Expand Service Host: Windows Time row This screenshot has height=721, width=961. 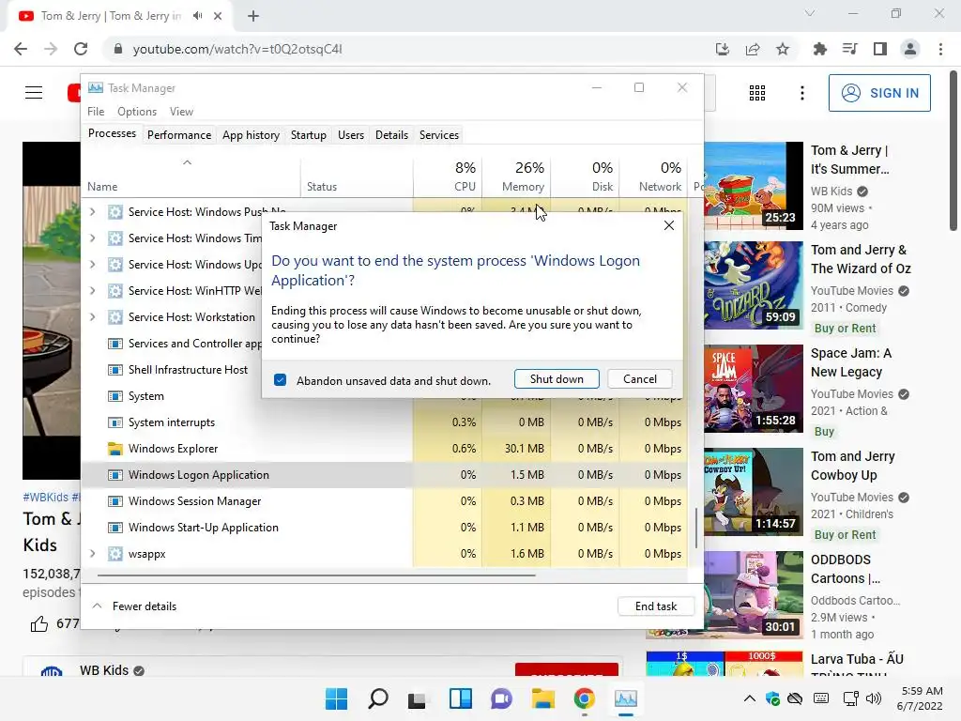click(93, 238)
